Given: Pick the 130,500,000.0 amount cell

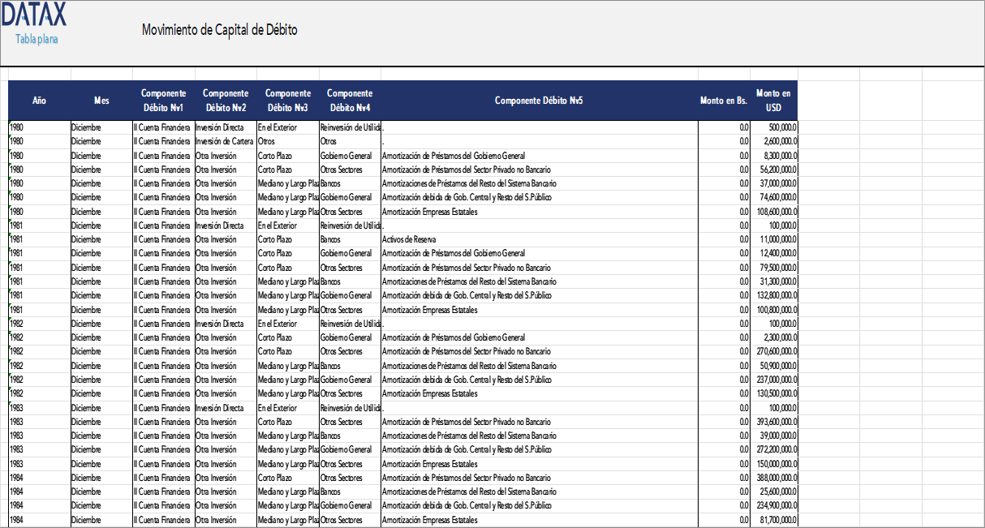Looking at the screenshot, I should point(774,393).
